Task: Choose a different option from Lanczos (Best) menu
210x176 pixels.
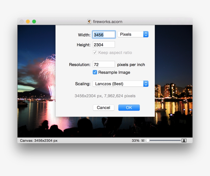Action: [x=120, y=84]
